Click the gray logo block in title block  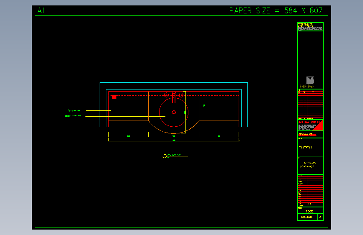(x=310, y=80)
